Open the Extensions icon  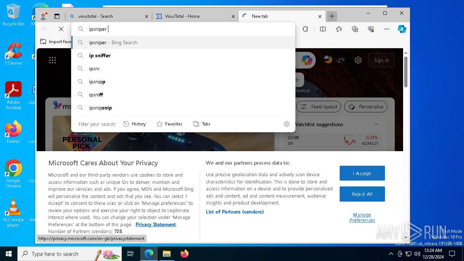tap(305, 29)
